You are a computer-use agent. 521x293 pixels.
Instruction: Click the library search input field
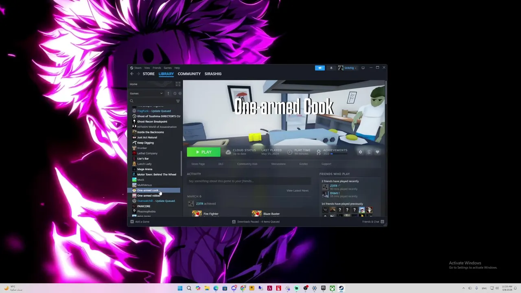pos(154,101)
